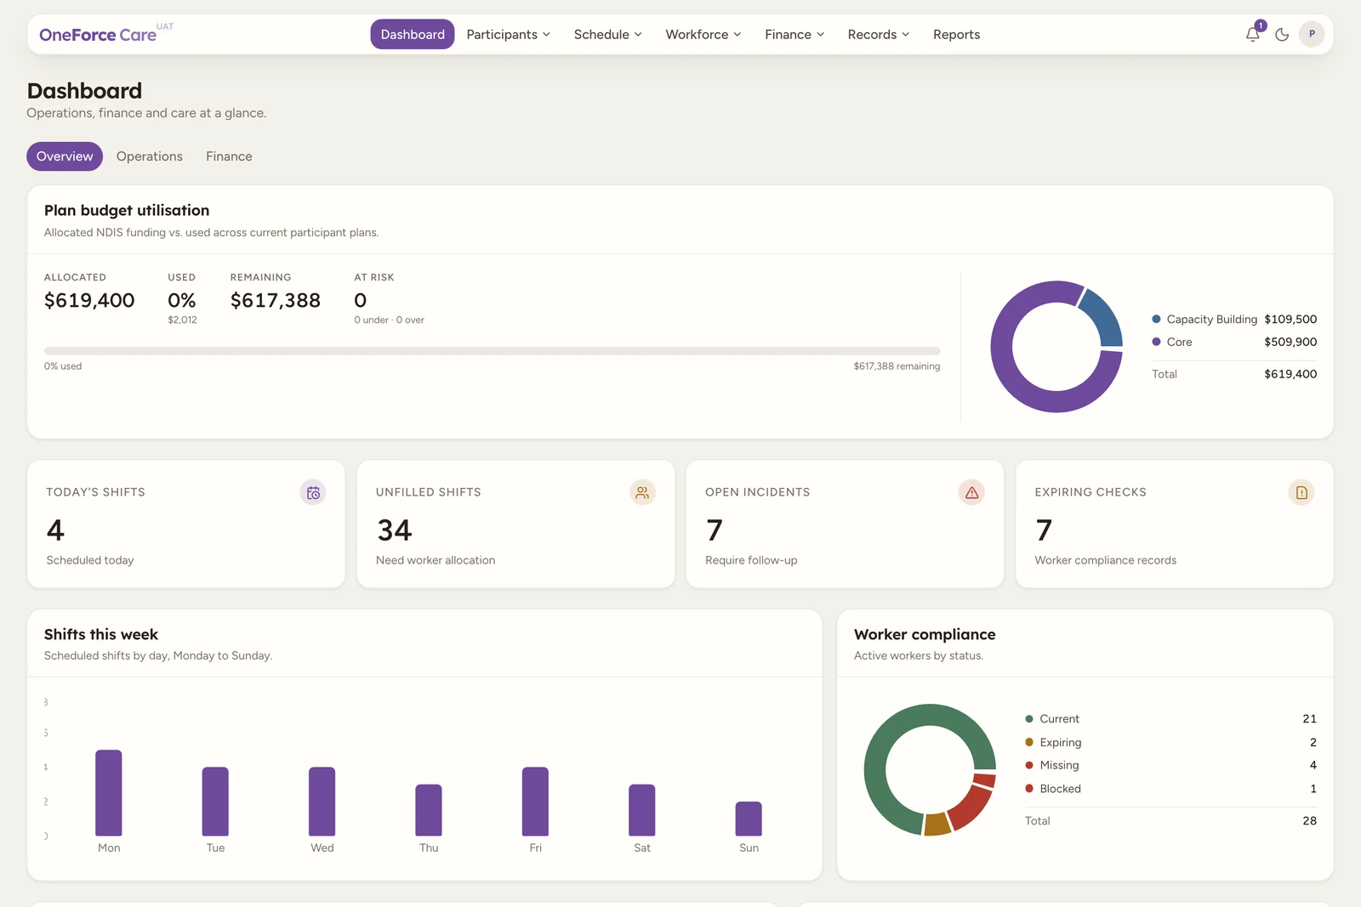Open the notifications bell

coord(1253,35)
